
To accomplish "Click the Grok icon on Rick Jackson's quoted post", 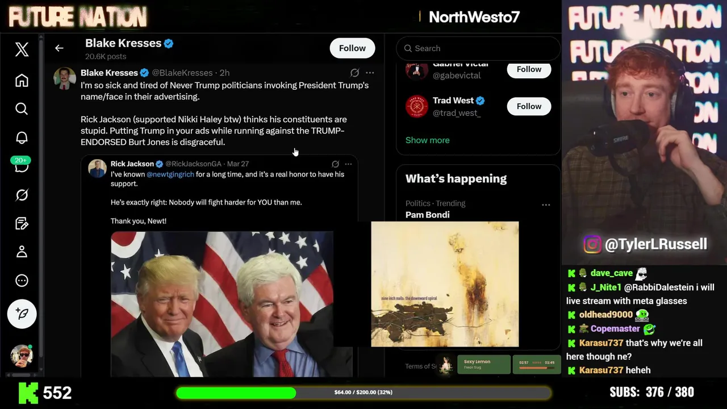I will coord(335,164).
